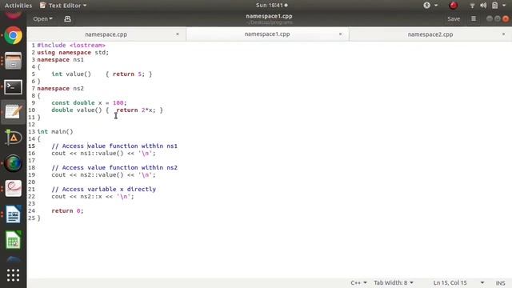This screenshot has height=288, width=512.
Task: Click the 'int main()' line
Action: pos(55,131)
